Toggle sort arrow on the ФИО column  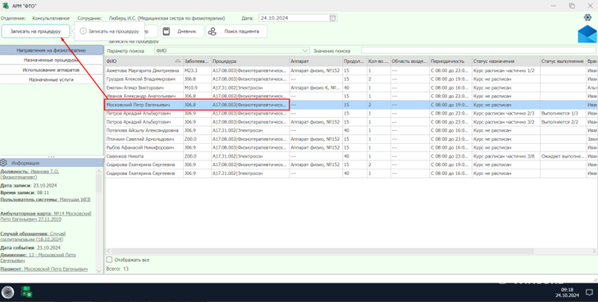178,61
